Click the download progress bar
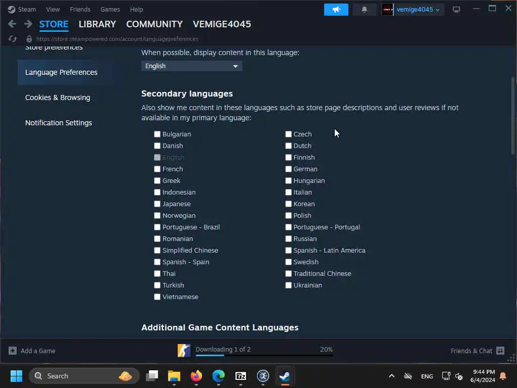The image size is (517, 388). [x=264, y=355]
